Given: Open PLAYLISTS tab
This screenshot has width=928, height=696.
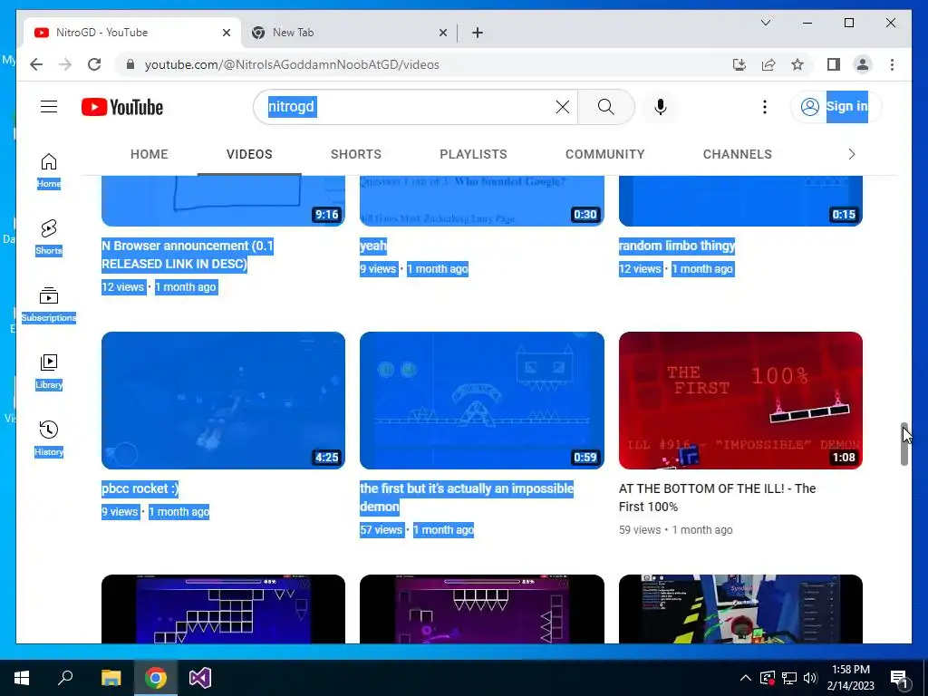Looking at the screenshot, I should point(473,154).
